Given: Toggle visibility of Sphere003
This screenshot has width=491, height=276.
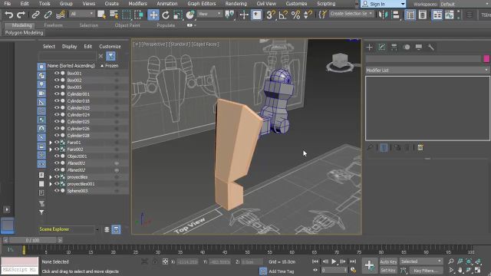Looking at the screenshot, I should coord(57,191).
